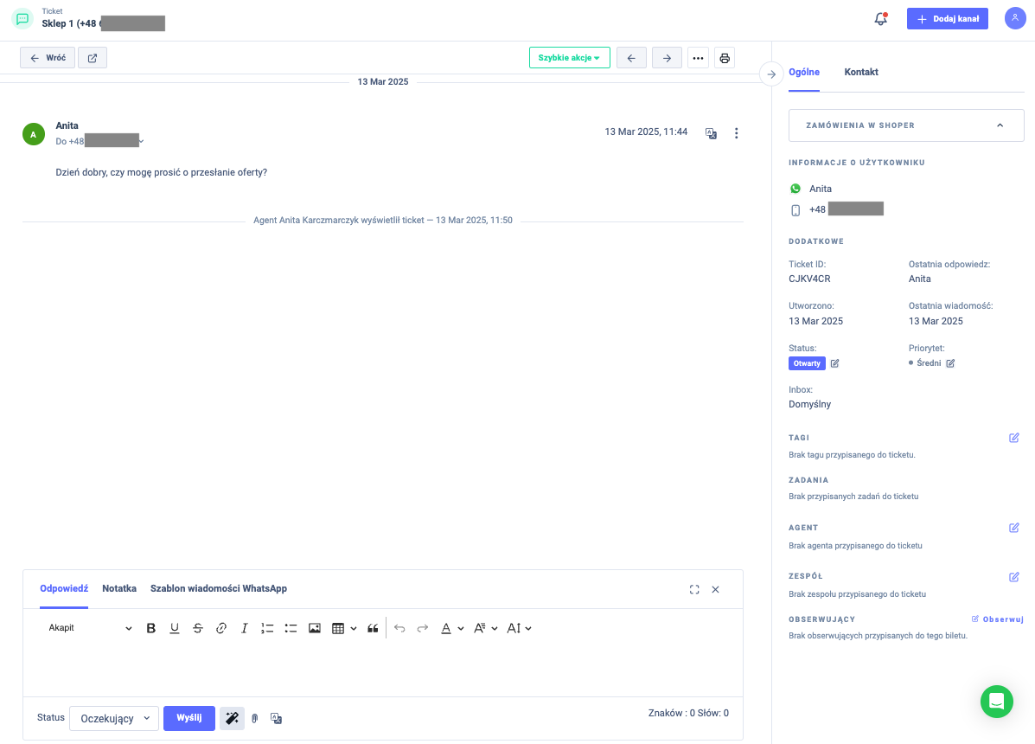Edit the ticket status Otwarty

tap(834, 363)
